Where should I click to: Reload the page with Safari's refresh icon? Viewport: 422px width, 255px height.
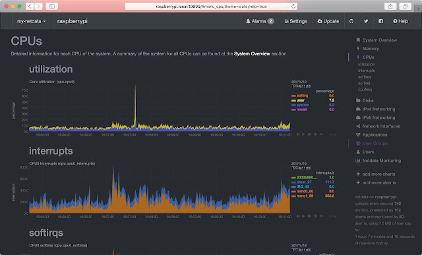tap(293, 6)
